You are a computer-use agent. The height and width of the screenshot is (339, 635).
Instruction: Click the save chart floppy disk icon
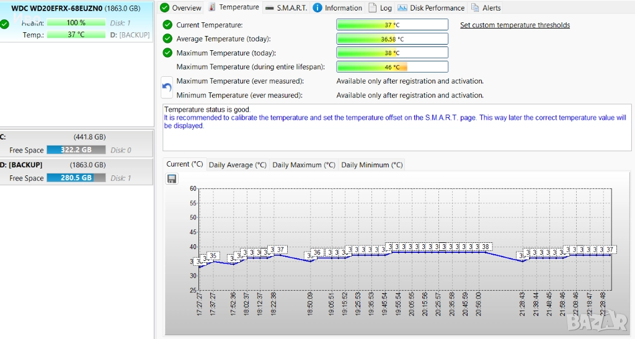[x=172, y=179]
